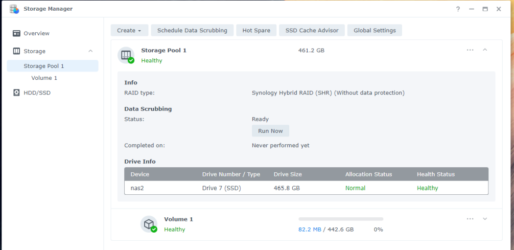Expand the Volume 1 panel

click(x=485, y=219)
